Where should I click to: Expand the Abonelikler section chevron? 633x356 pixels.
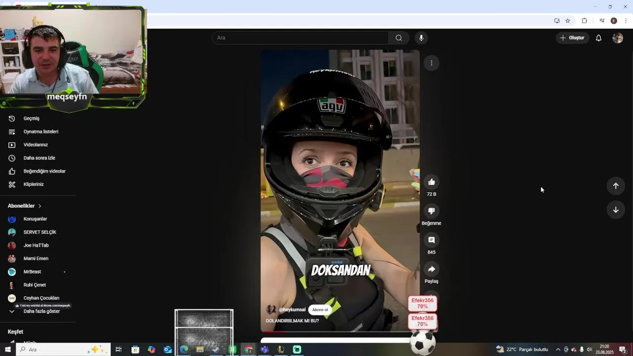pos(40,206)
